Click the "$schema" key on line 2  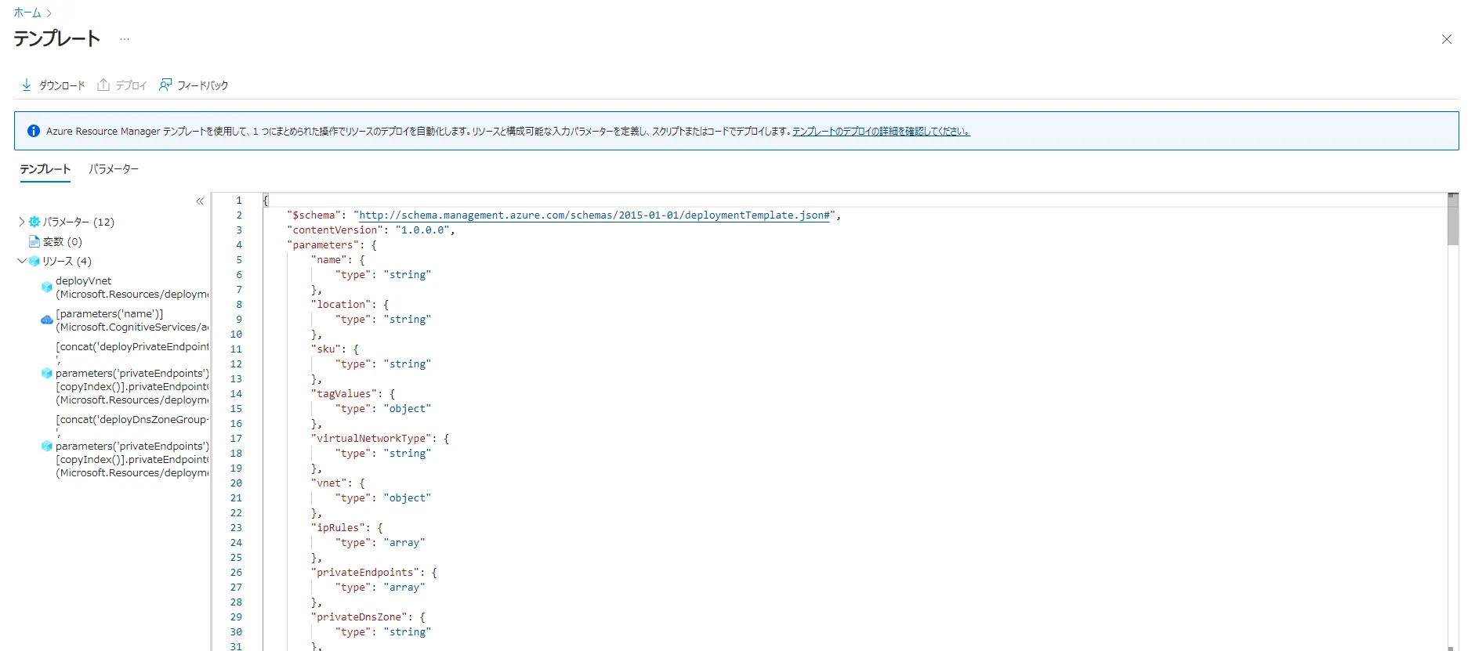(x=313, y=215)
